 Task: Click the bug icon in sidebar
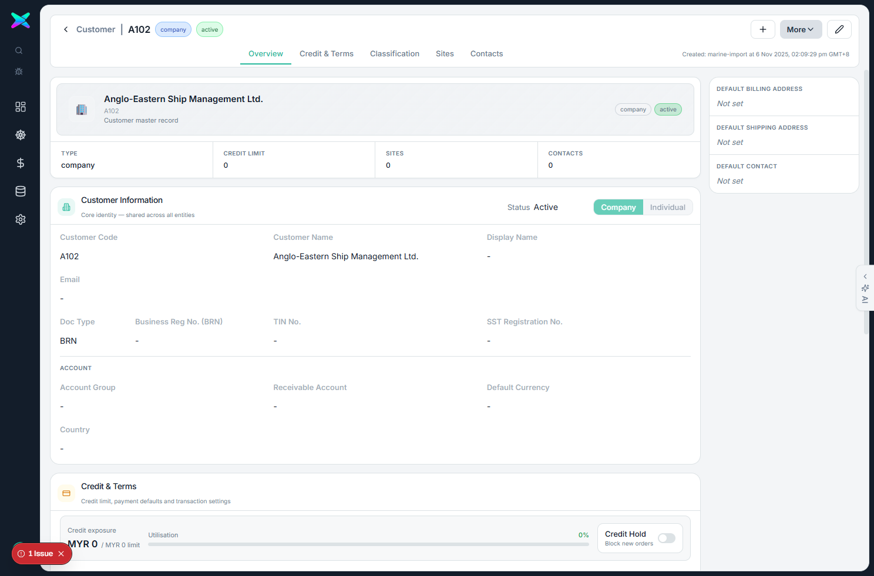point(19,72)
